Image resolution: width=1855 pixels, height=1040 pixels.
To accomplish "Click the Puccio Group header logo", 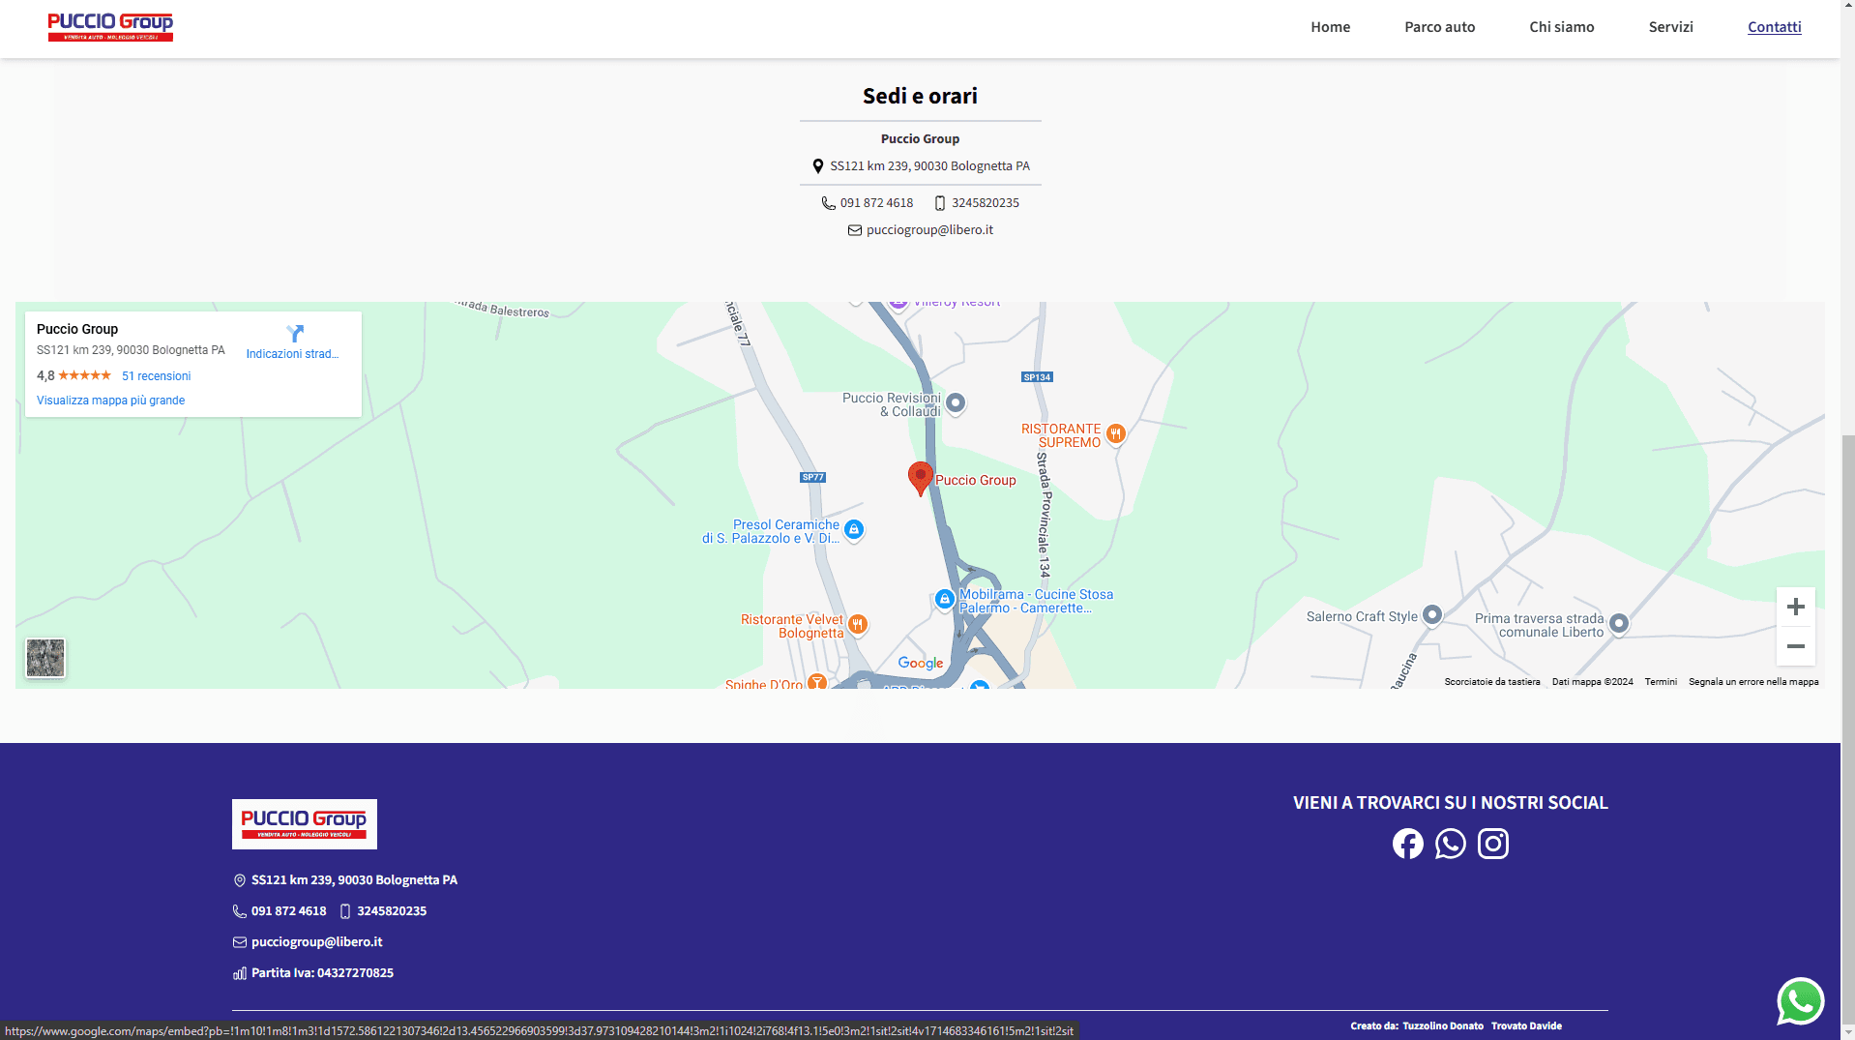I will (110, 27).
